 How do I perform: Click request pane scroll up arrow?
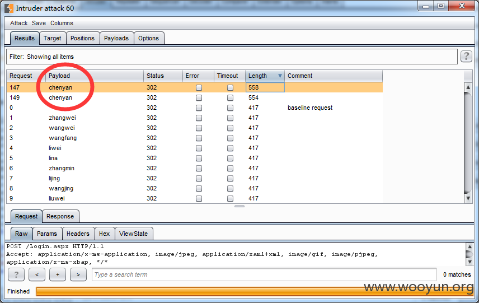[x=469, y=246]
